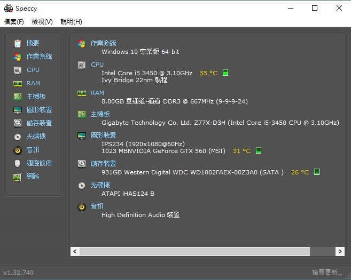The width and height of the screenshot is (351, 280).
Task: Click the motherboard icon in summary pane
Action: (82, 115)
